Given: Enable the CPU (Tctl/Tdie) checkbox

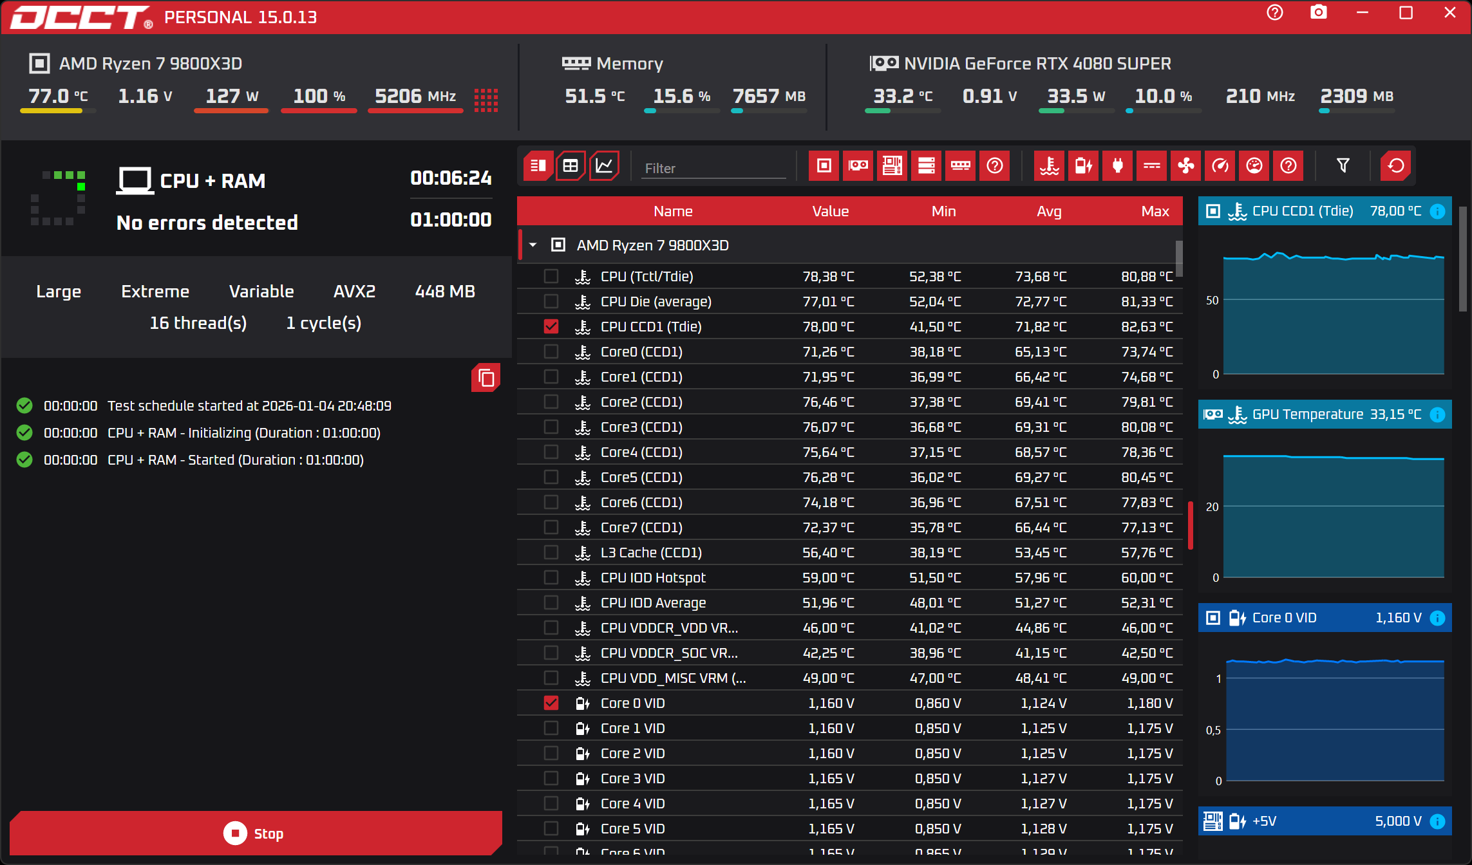Looking at the screenshot, I should (x=551, y=277).
